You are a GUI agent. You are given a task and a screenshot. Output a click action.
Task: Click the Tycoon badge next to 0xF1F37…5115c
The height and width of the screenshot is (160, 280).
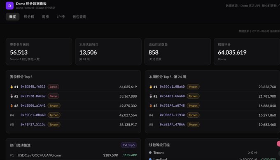[x=54, y=125]
